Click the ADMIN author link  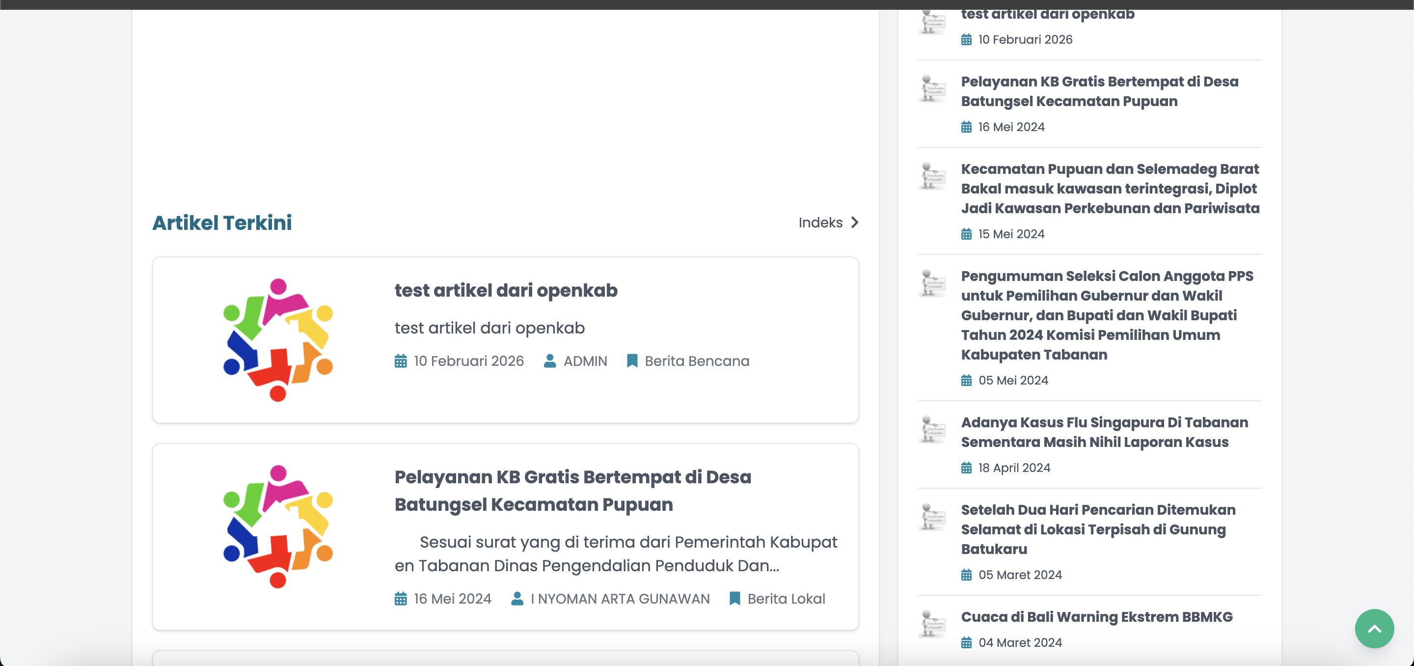[x=585, y=361]
